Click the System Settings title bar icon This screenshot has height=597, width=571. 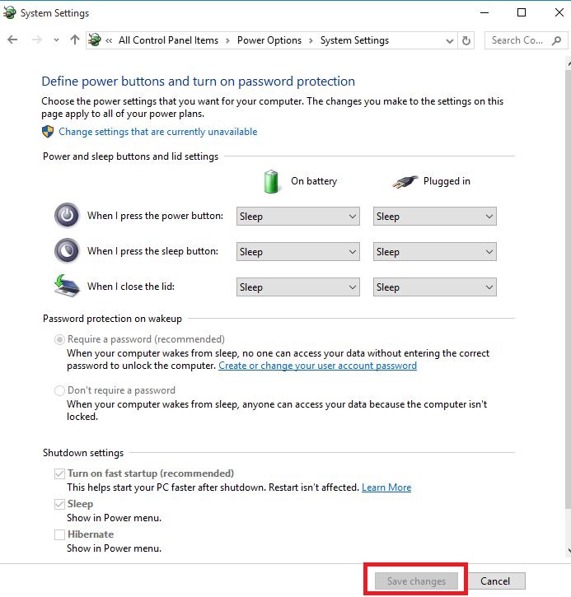[x=9, y=12]
